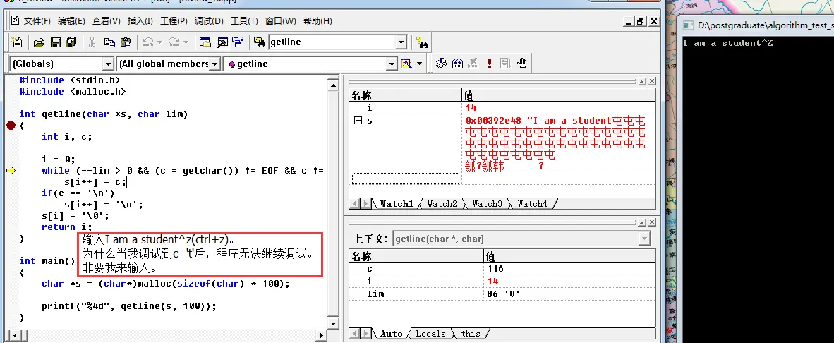Open the 帮助(H) menu
Viewport: 834px width, 343px height.
coord(318,20)
